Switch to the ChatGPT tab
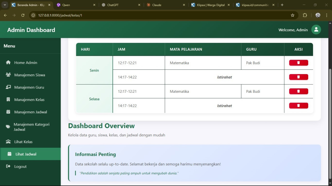Viewport: 332px width, 186px height. coord(113,5)
